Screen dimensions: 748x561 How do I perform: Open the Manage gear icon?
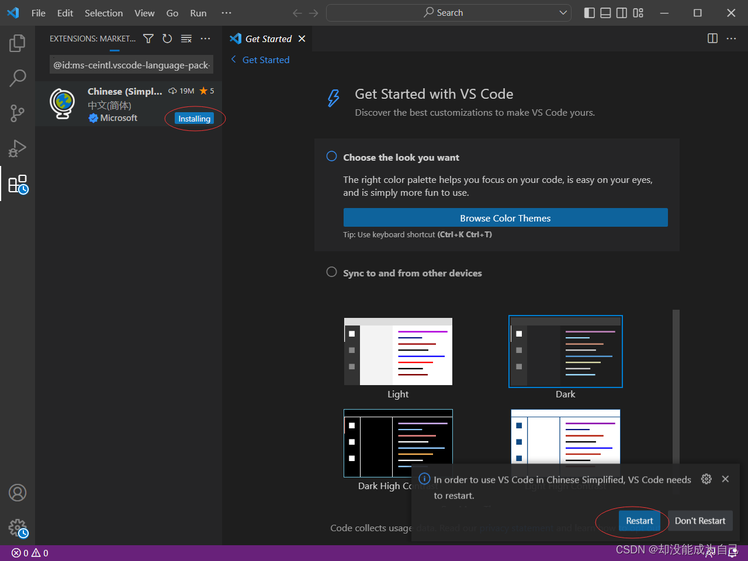pos(18,528)
